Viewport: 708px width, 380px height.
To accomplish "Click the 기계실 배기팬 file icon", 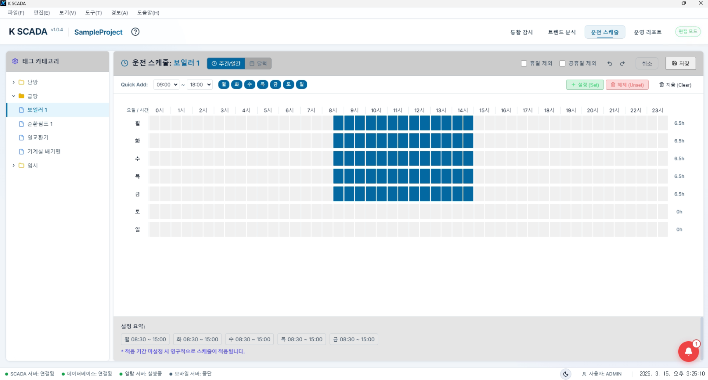I will click(21, 152).
